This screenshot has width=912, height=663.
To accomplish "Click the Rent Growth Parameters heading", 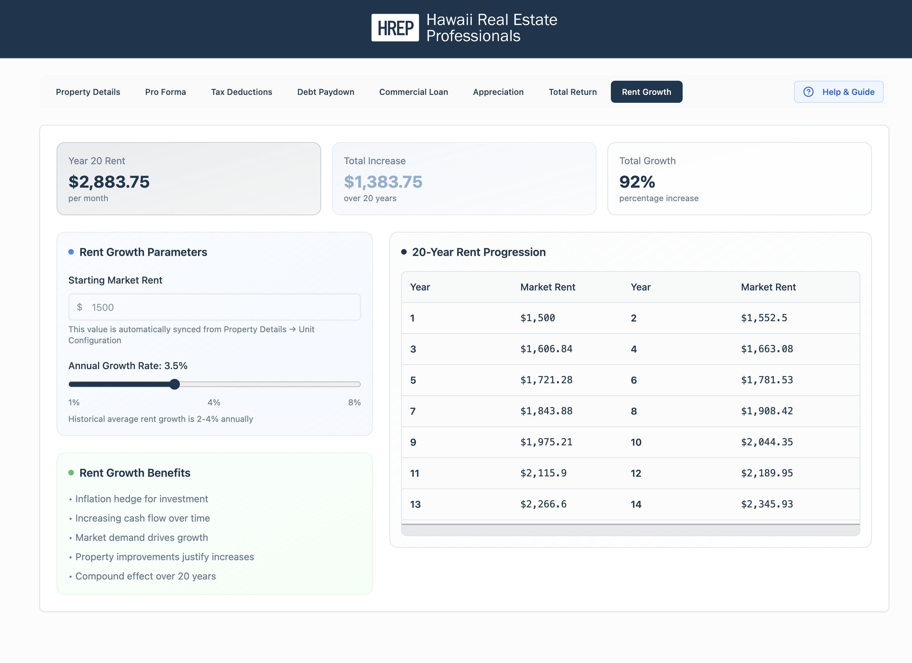I will 143,252.
